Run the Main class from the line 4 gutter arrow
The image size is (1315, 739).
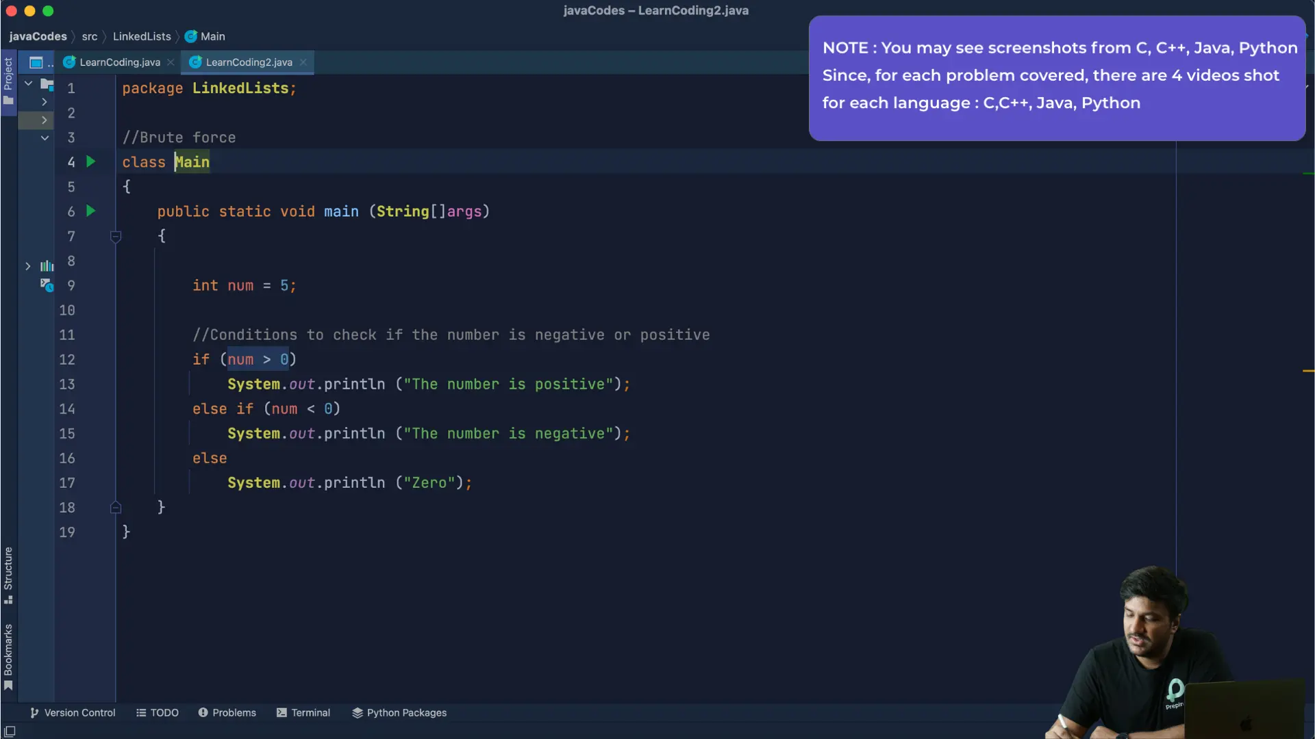tap(90, 162)
